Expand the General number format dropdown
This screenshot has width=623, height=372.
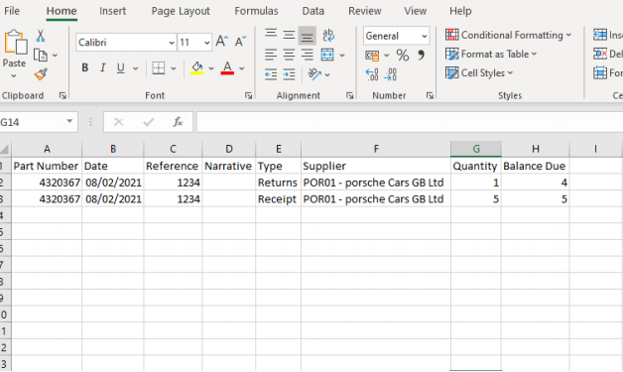coord(424,36)
